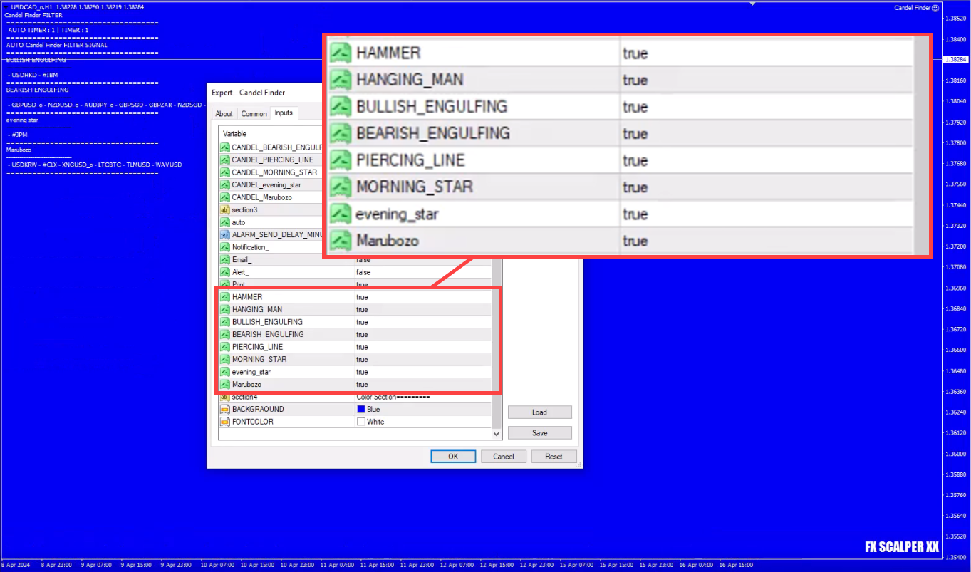Select the Marubozo true value in the dialog
This screenshot has height=572, width=971.
pos(362,384)
